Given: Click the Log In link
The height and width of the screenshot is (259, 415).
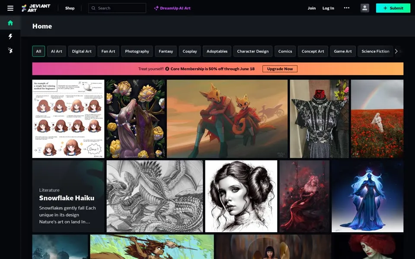Looking at the screenshot, I should coord(328,8).
